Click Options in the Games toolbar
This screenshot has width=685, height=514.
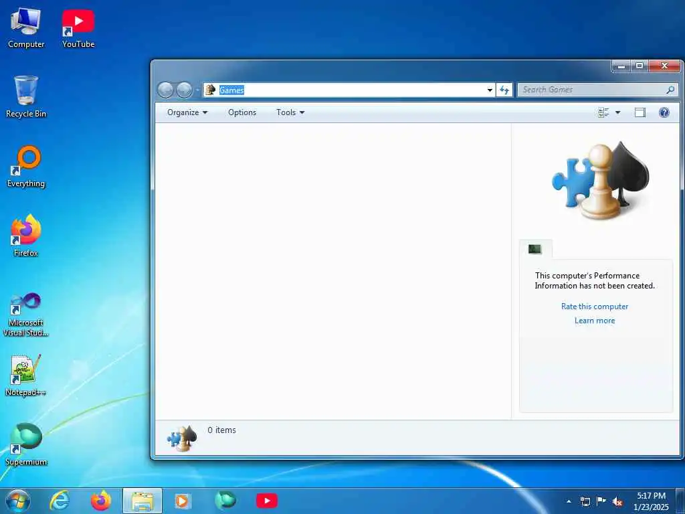pyautogui.click(x=242, y=112)
